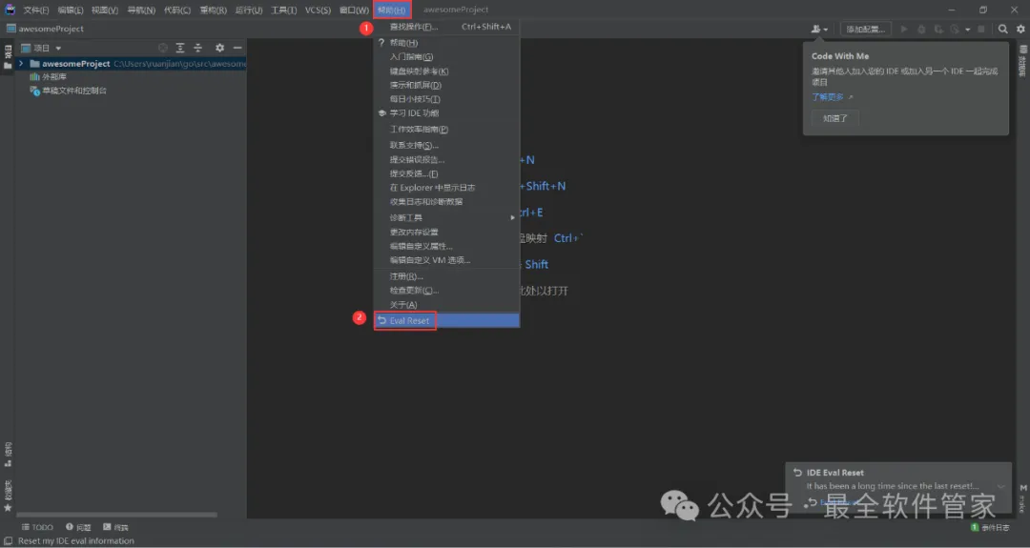This screenshot has width=1030, height=548.
Task: Click the Stop square icon
Action: point(981,29)
